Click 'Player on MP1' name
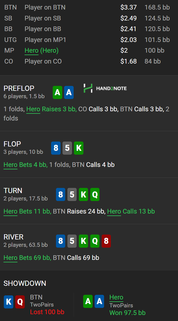 pos(45,40)
